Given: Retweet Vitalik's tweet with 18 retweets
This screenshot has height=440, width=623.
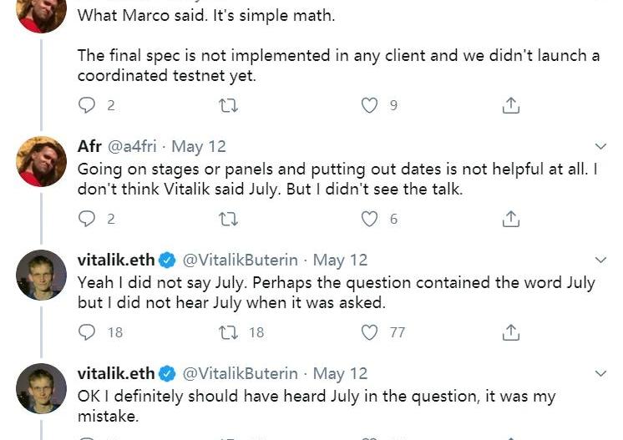Looking at the screenshot, I should coord(228,332).
